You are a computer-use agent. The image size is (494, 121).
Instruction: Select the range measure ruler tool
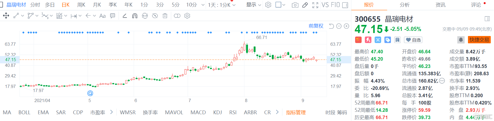coord(74,16)
